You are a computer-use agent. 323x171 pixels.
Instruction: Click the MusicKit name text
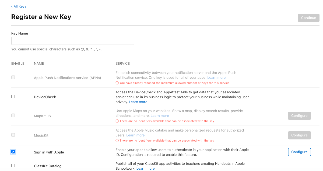(x=41, y=135)
